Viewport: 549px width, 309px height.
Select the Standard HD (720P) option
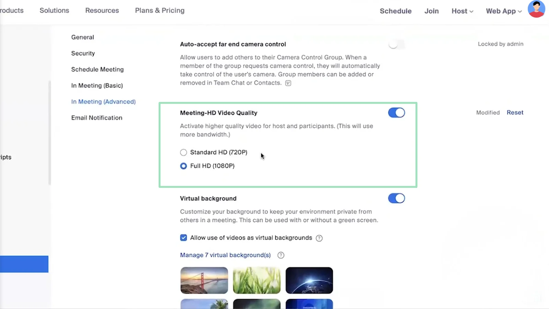(184, 152)
